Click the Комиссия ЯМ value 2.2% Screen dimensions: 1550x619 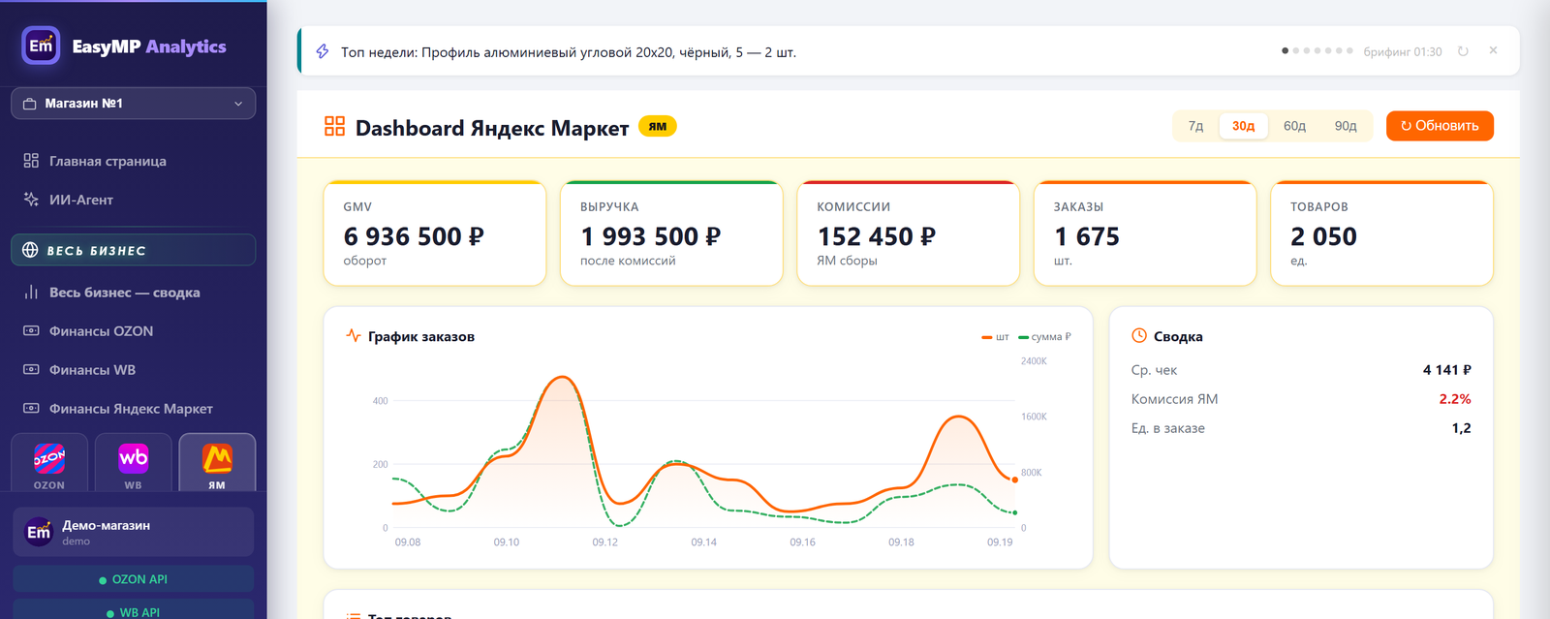1455,399
